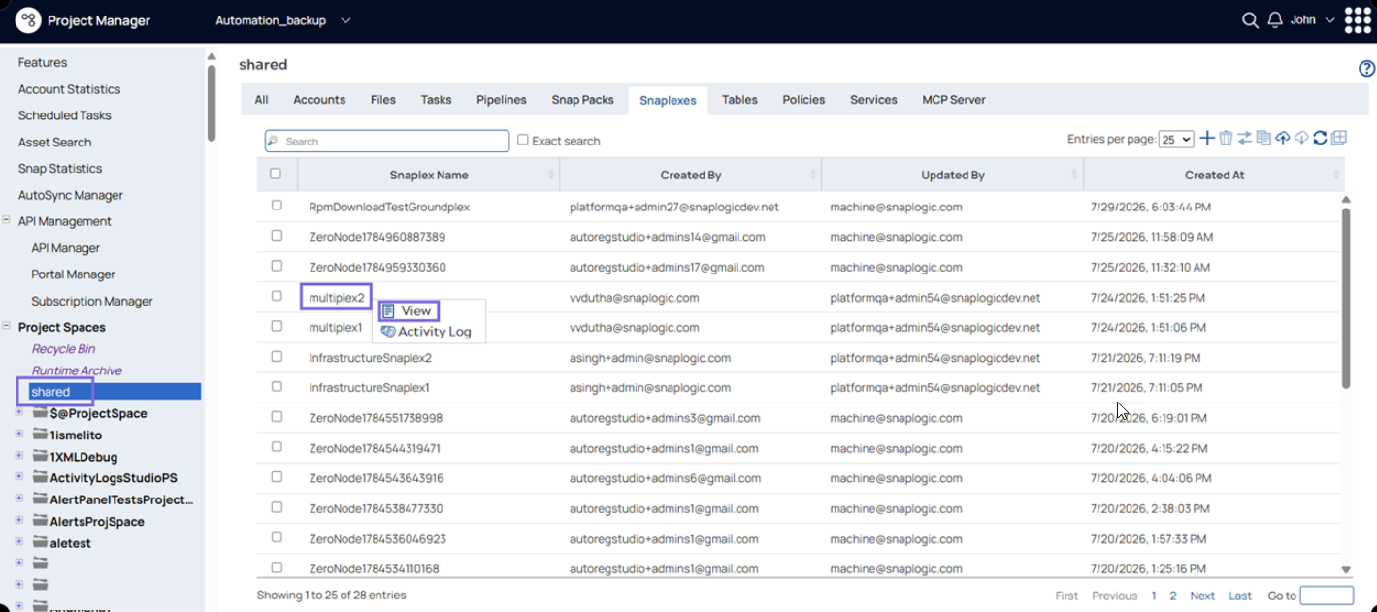Collapse the API Management section
The width and height of the screenshot is (1377, 612).
point(6,220)
